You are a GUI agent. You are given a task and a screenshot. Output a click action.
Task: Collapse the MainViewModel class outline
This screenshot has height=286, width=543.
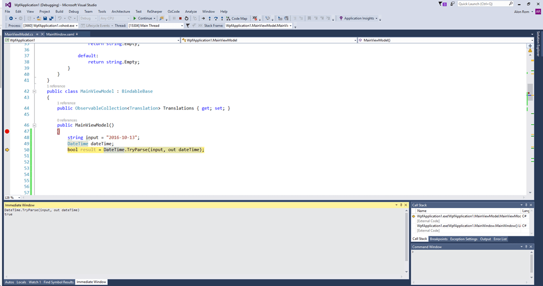tap(34, 92)
